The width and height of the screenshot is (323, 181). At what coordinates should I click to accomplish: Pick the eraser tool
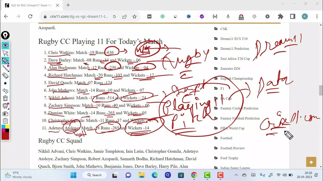tap(5, 76)
